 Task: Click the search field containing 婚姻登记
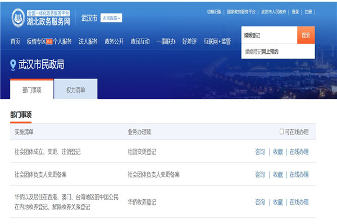tap(269, 35)
